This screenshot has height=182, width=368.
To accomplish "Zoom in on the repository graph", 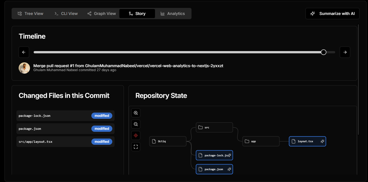I will coord(136,113).
